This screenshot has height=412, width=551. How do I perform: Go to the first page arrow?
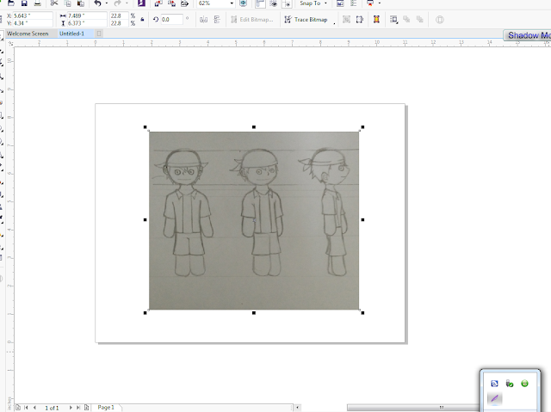coord(26,408)
